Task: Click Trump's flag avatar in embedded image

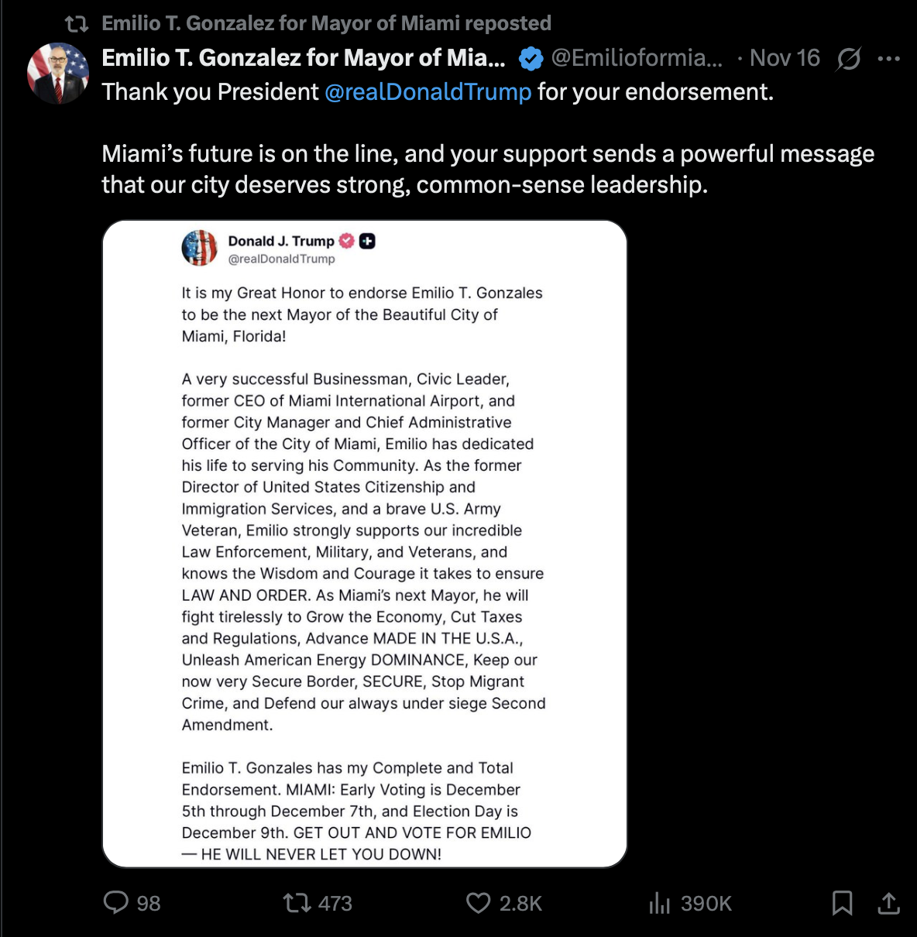Action: pos(200,249)
